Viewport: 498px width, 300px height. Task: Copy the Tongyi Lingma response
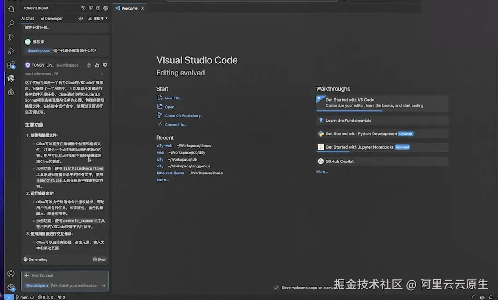(89, 65)
